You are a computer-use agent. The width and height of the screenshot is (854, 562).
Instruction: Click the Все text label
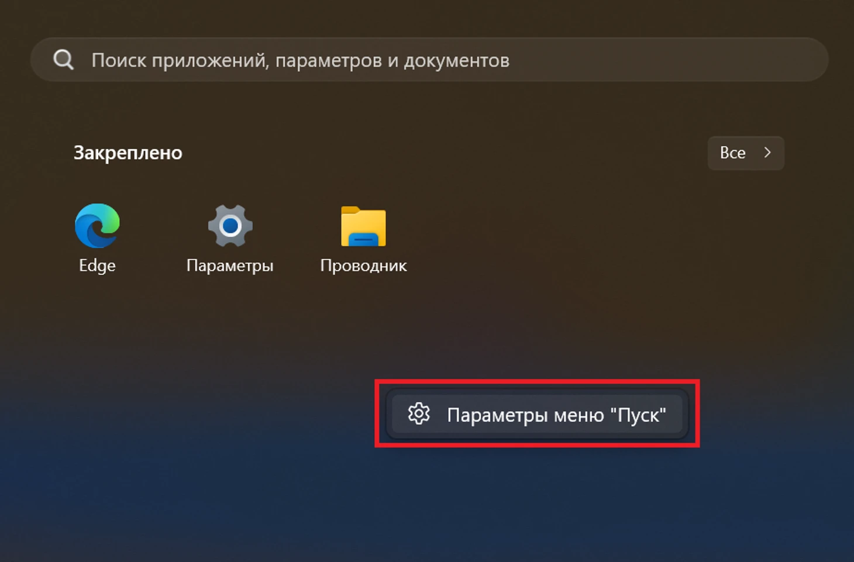pos(732,153)
